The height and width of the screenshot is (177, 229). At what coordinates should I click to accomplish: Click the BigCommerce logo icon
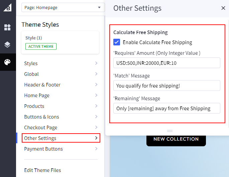click(x=7, y=7)
